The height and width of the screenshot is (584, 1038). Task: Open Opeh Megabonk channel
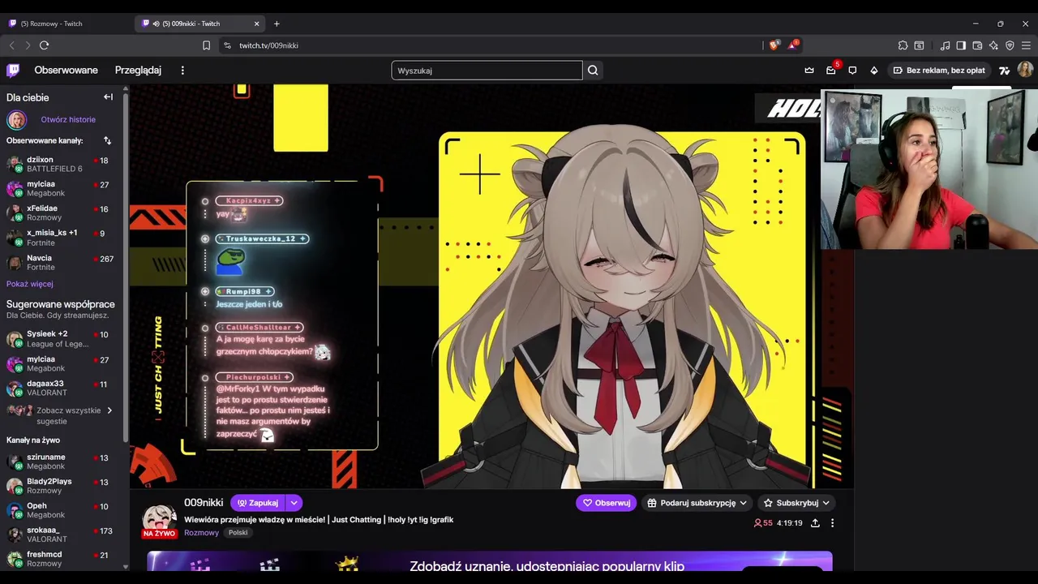[x=60, y=510]
